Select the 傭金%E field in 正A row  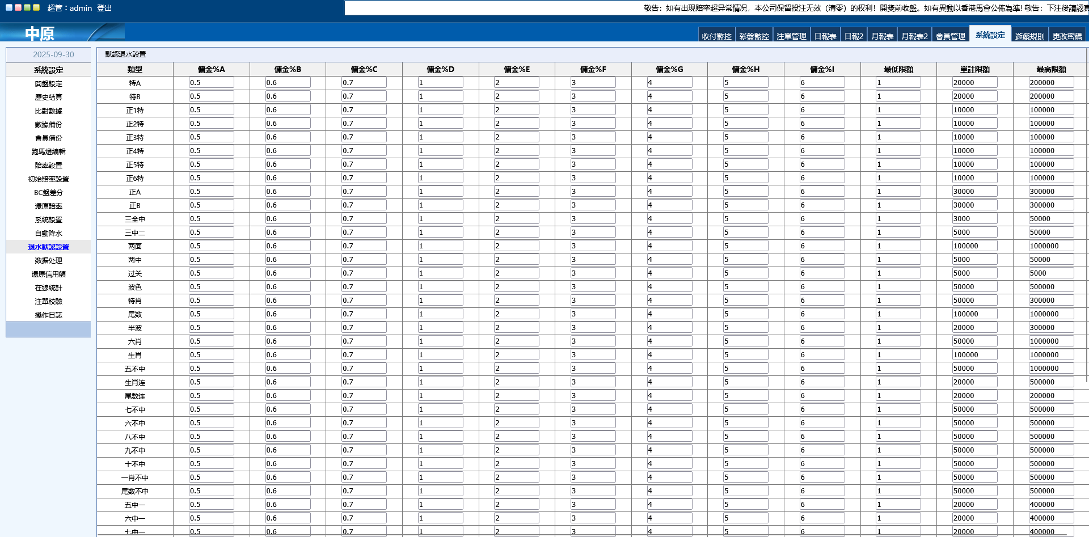coord(516,192)
